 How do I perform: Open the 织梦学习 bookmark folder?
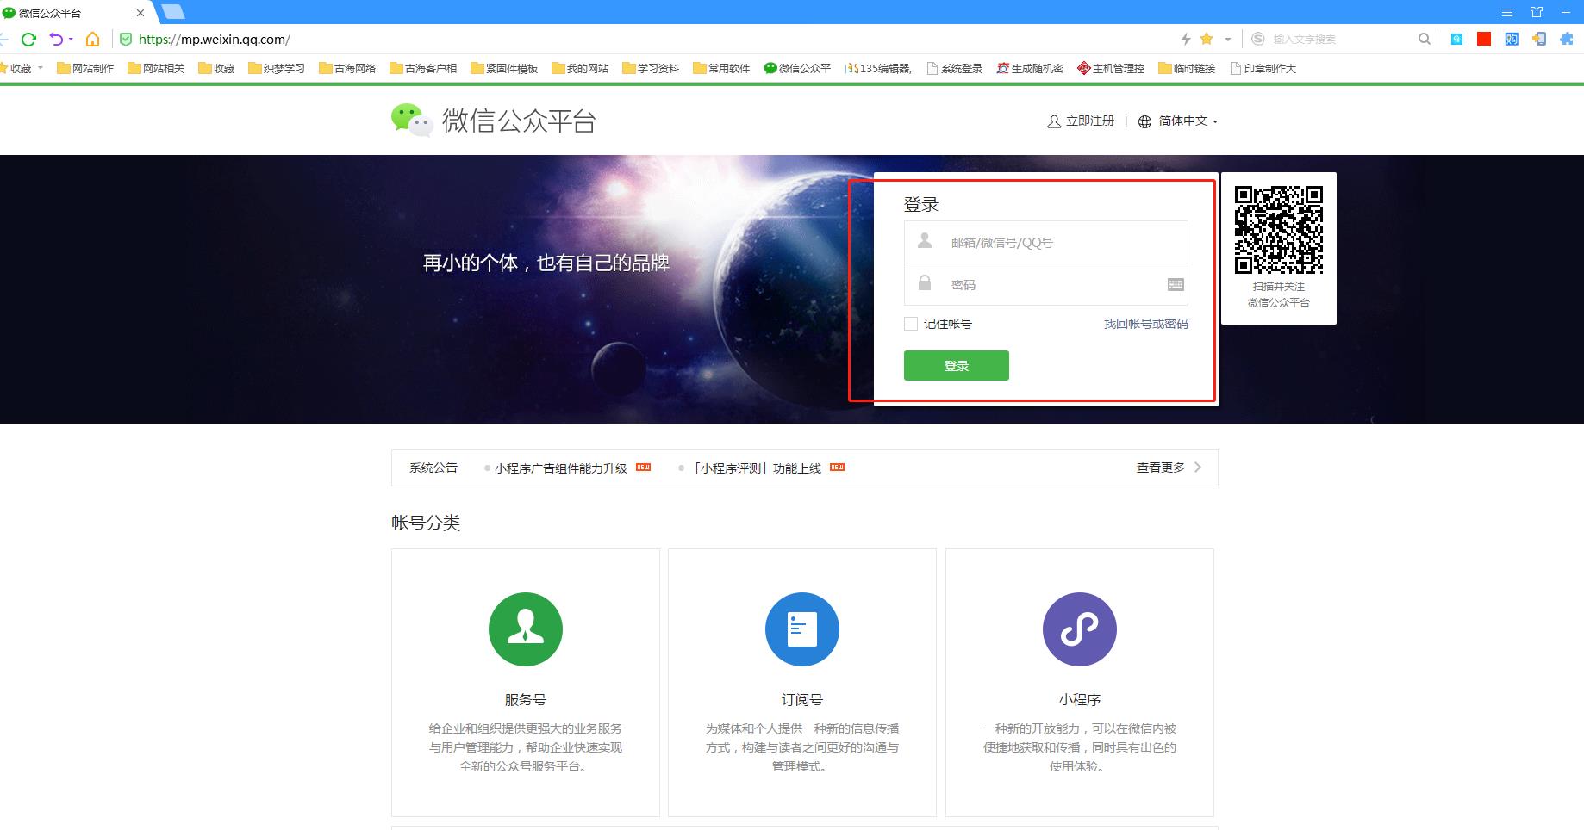(x=277, y=68)
